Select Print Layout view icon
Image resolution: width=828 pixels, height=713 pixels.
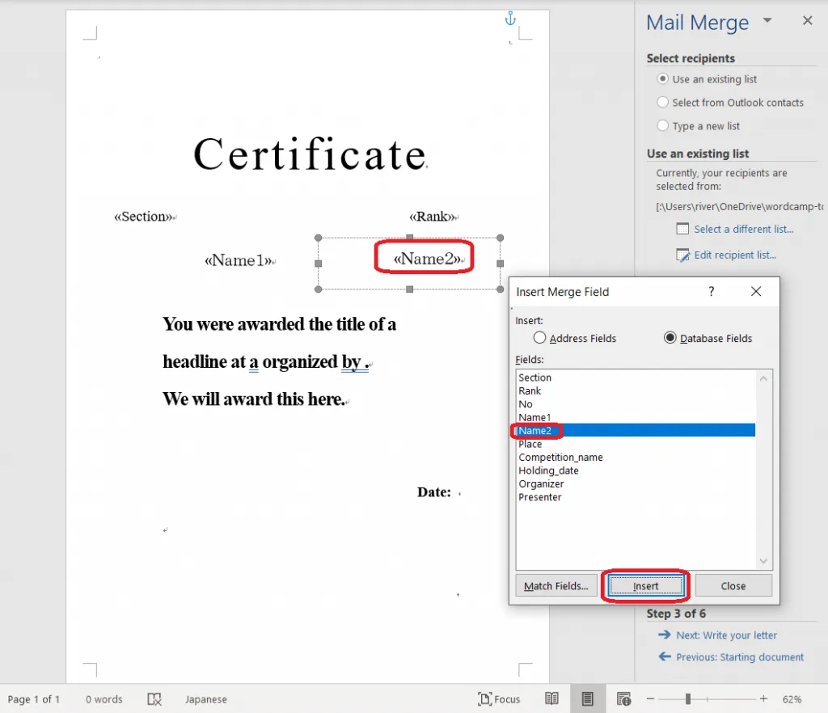588,699
